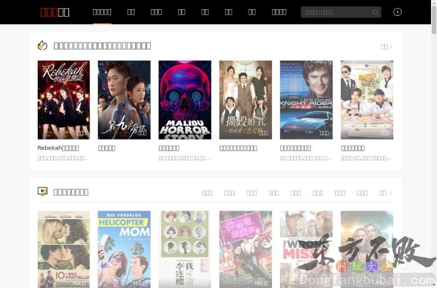Open the Helicopter Mom poster
This screenshot has height=288, width=437.
[124, 249]
